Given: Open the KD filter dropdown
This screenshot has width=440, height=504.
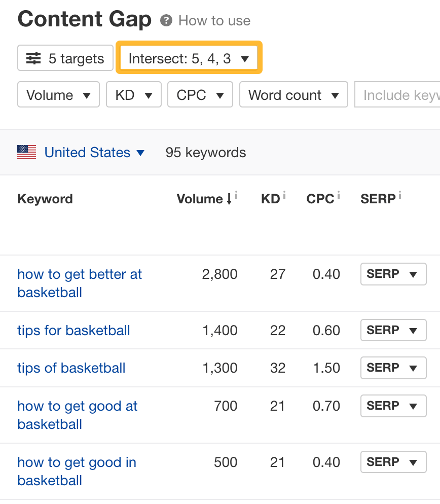Looking at the screenshot, I should click(133, 94).
